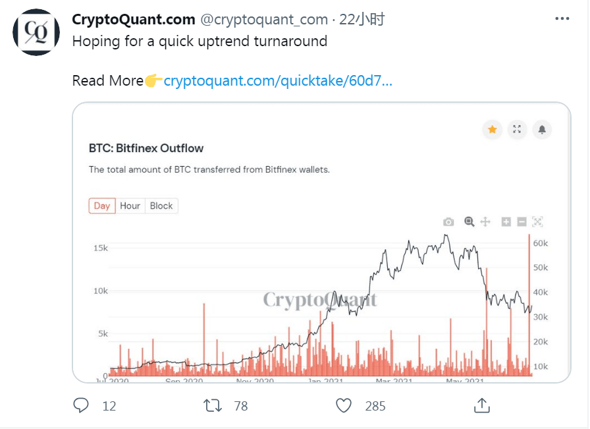
Task: Click the autoscale reset axes icon
Action: (x=538, y=222)
